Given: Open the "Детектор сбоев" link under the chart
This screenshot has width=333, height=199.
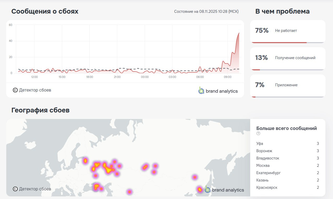Looking at the screenshot, I should (x=35, y=90).
